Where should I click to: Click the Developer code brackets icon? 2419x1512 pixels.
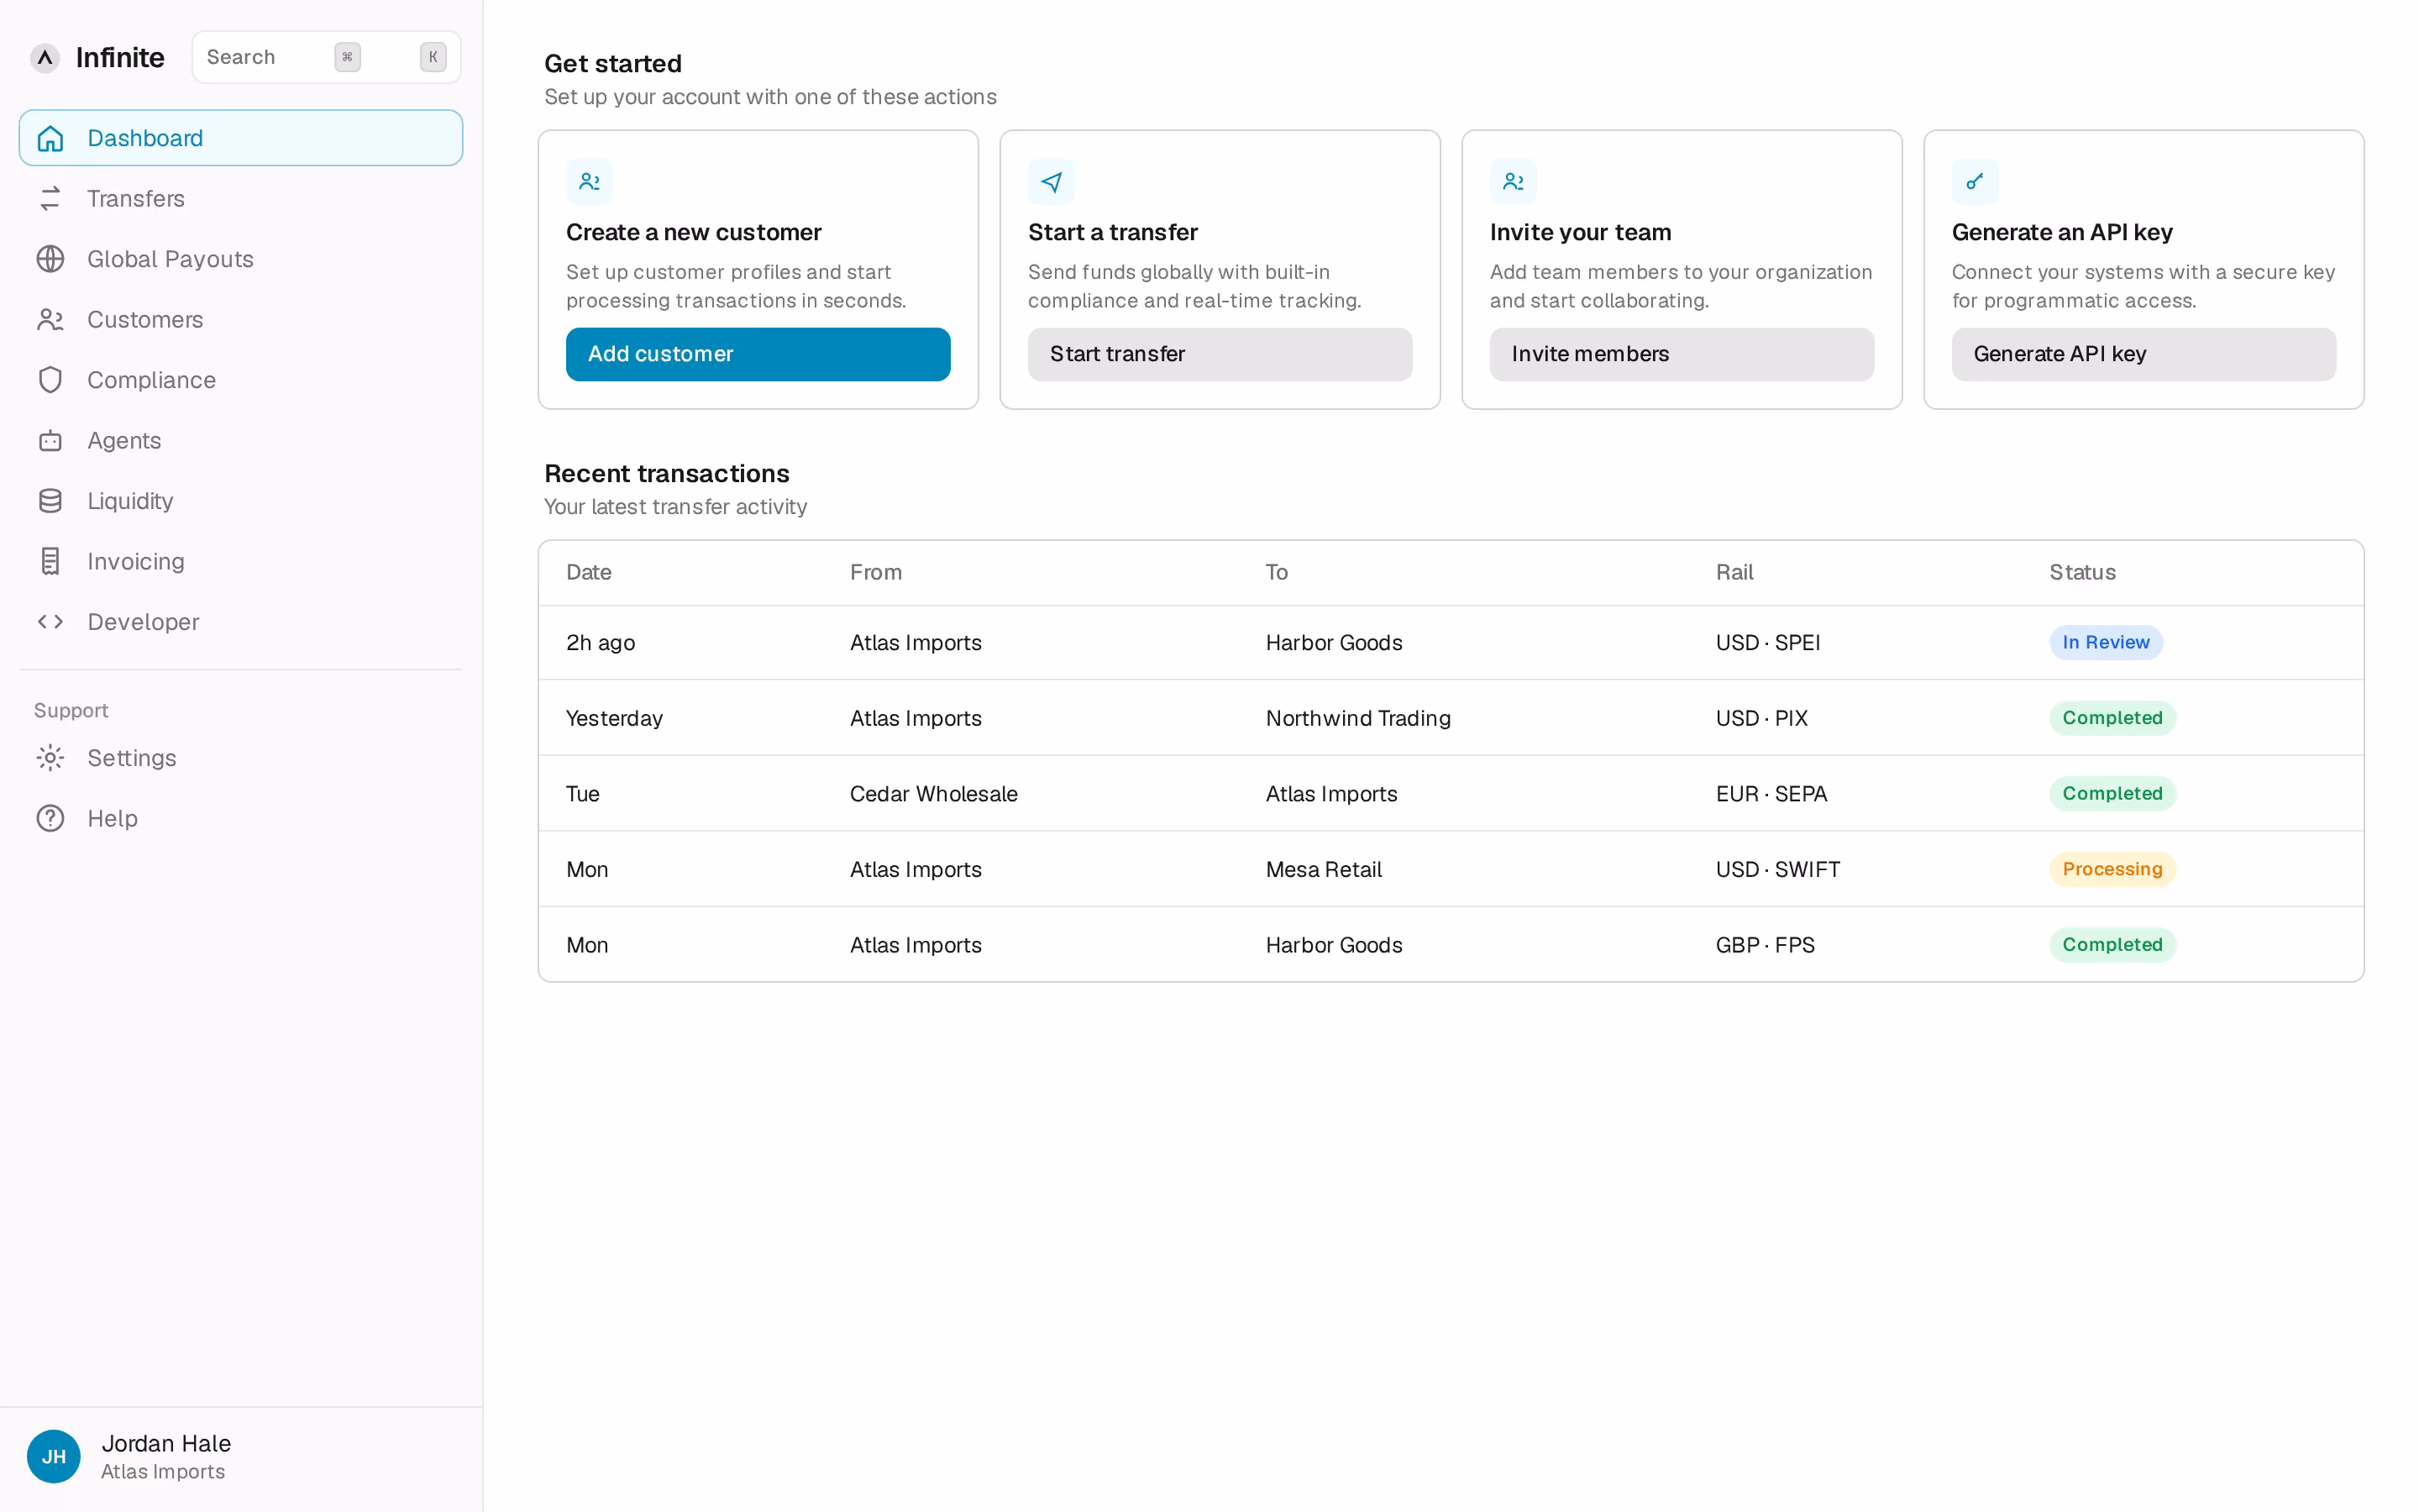click(50, 622)
